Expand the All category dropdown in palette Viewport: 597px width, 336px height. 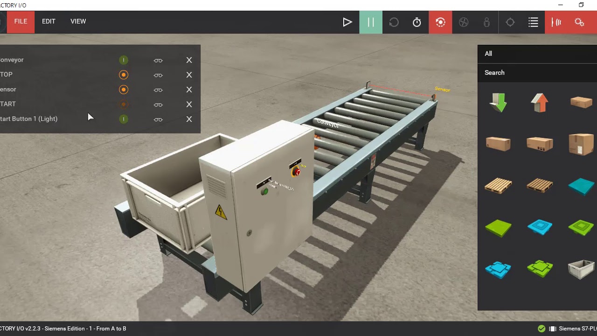pyautogui.click(x=537, y=54)
